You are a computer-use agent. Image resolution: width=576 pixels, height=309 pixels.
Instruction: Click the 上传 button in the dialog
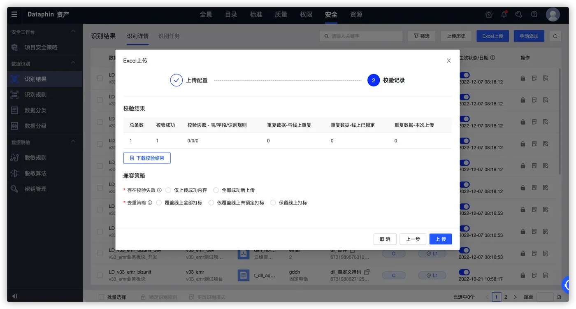[x=441, y=239]
